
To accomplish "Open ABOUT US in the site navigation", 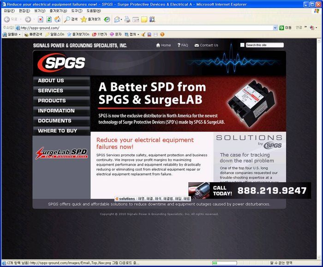I will tap(61, 81).
